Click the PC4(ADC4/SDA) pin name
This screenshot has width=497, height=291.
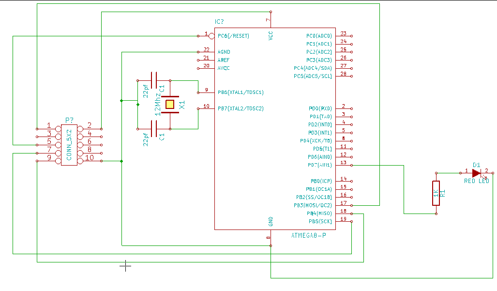point(313,68)
